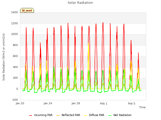The height and width of the screenshot is (120, 161).
Task: Click the 1200 y-axis tick label
Action: (15, 23)
